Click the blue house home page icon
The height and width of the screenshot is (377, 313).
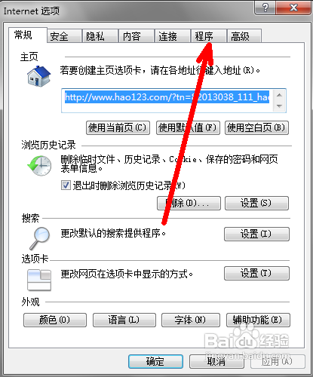39,76
